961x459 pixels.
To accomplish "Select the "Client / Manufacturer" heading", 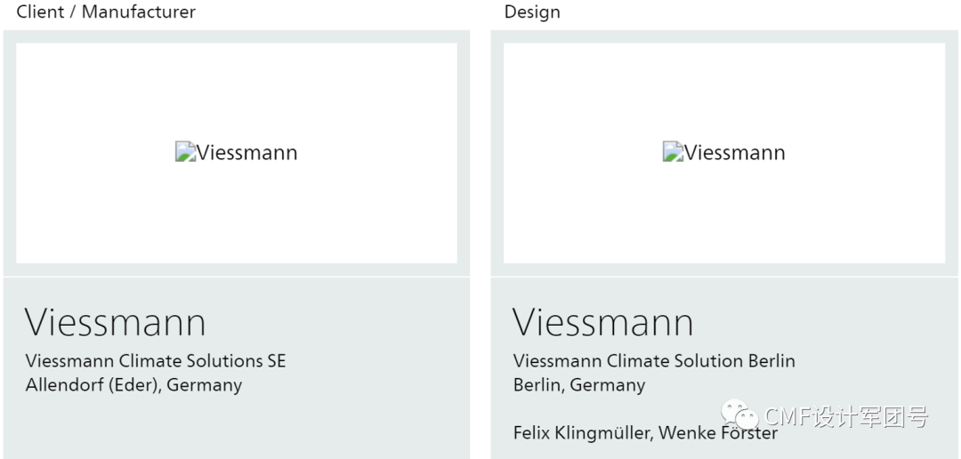I will (106, 12).
